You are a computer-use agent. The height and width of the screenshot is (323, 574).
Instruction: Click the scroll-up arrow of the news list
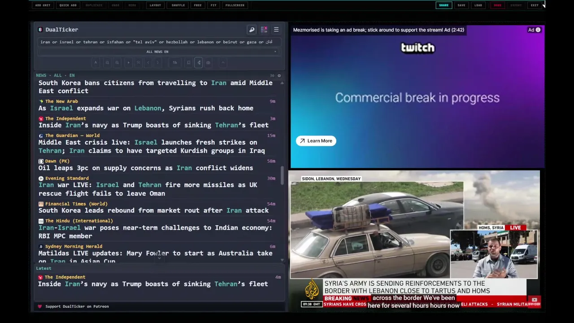(x=282, y=83)
